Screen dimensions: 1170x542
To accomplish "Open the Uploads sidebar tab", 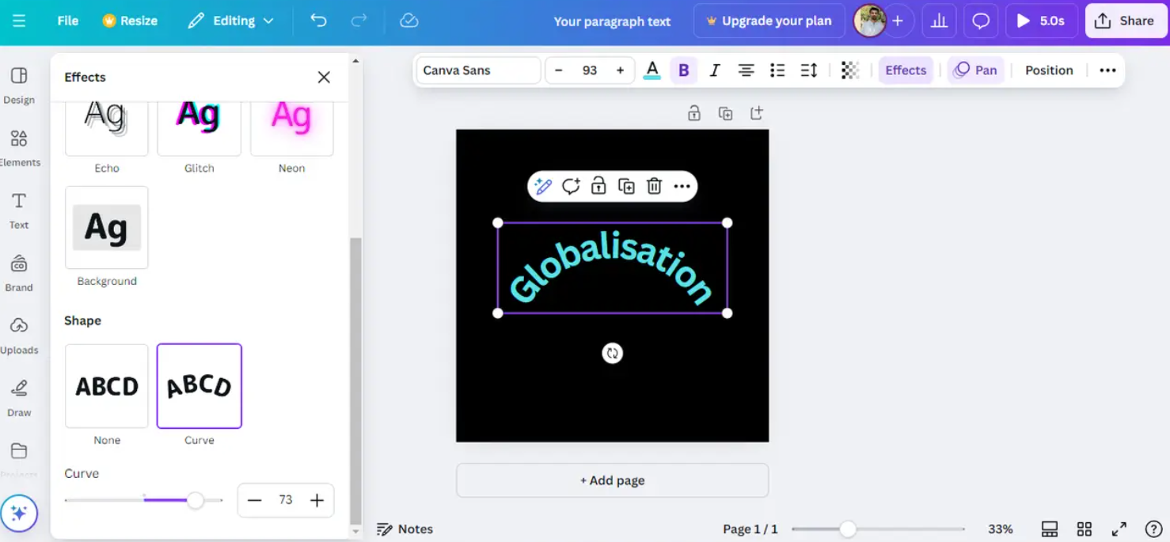I will pos(19,336).
